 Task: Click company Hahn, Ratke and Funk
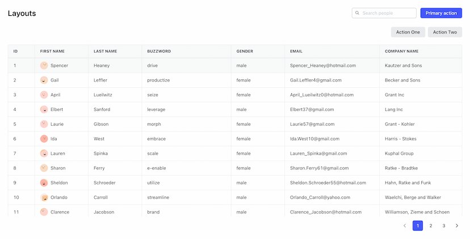tap(408, 183)
